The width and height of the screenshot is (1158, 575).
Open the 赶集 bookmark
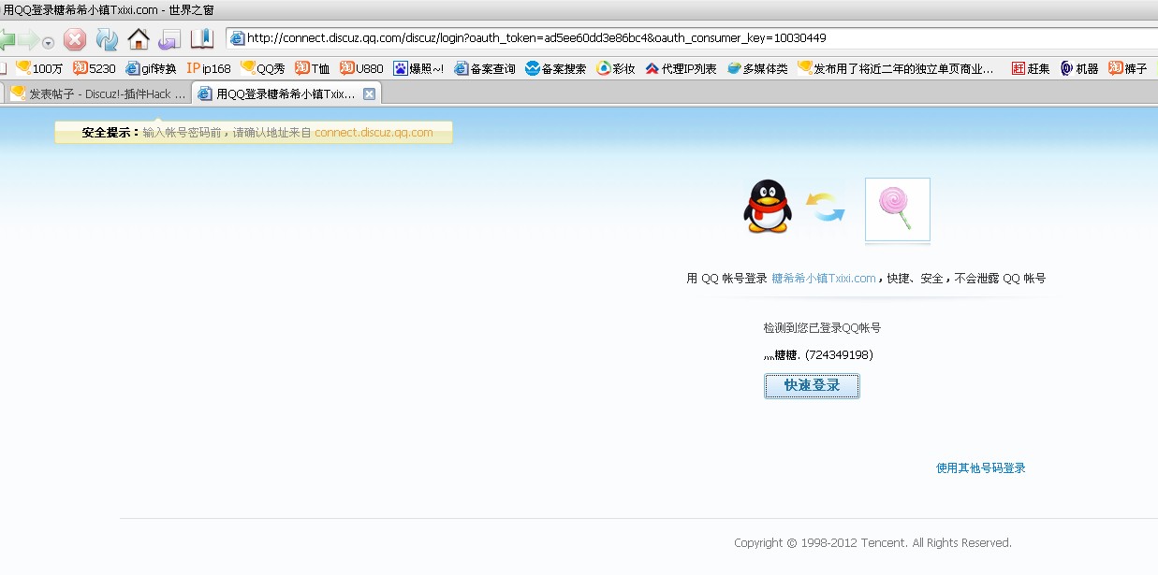point(1031,68)
